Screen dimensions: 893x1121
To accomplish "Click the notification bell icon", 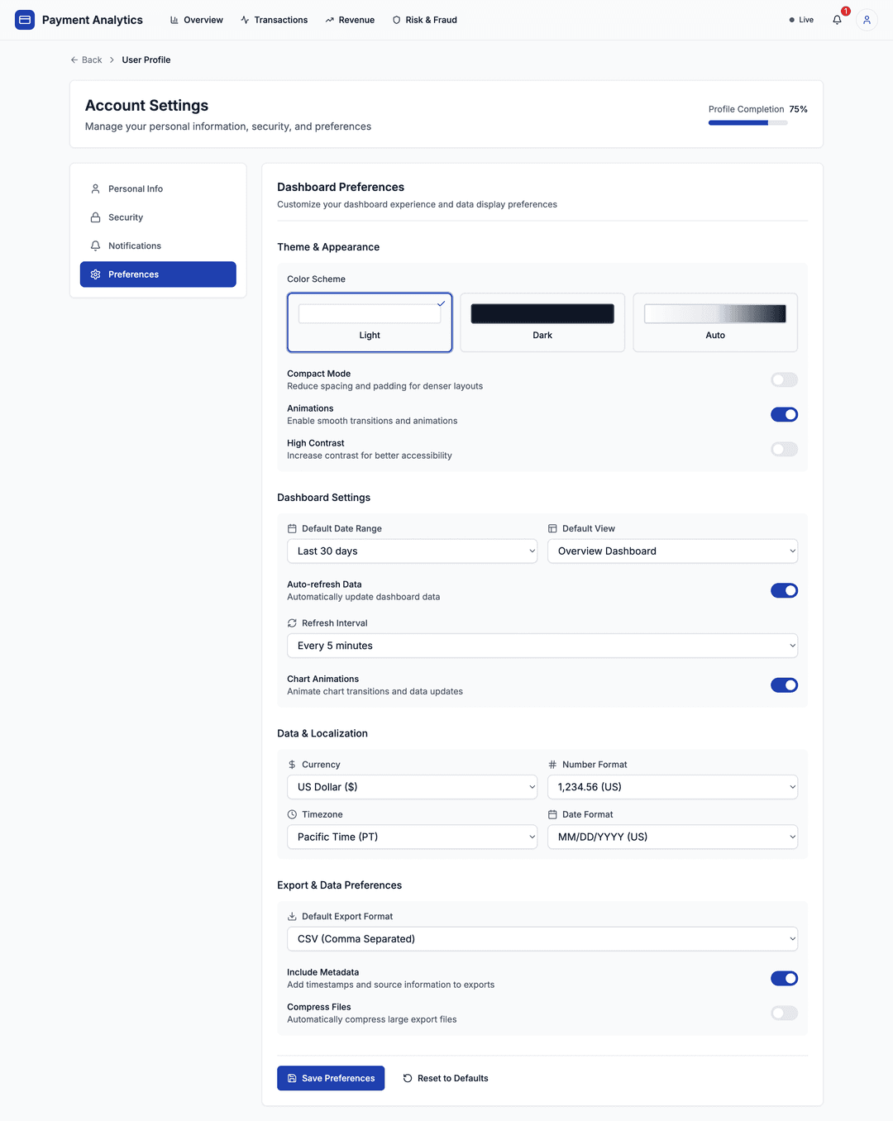I will point(837,19).
